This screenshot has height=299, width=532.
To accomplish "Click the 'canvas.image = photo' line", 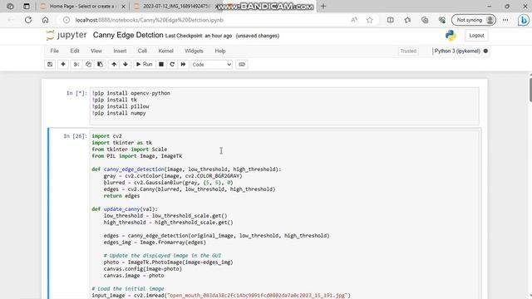I will coord(134,276).
